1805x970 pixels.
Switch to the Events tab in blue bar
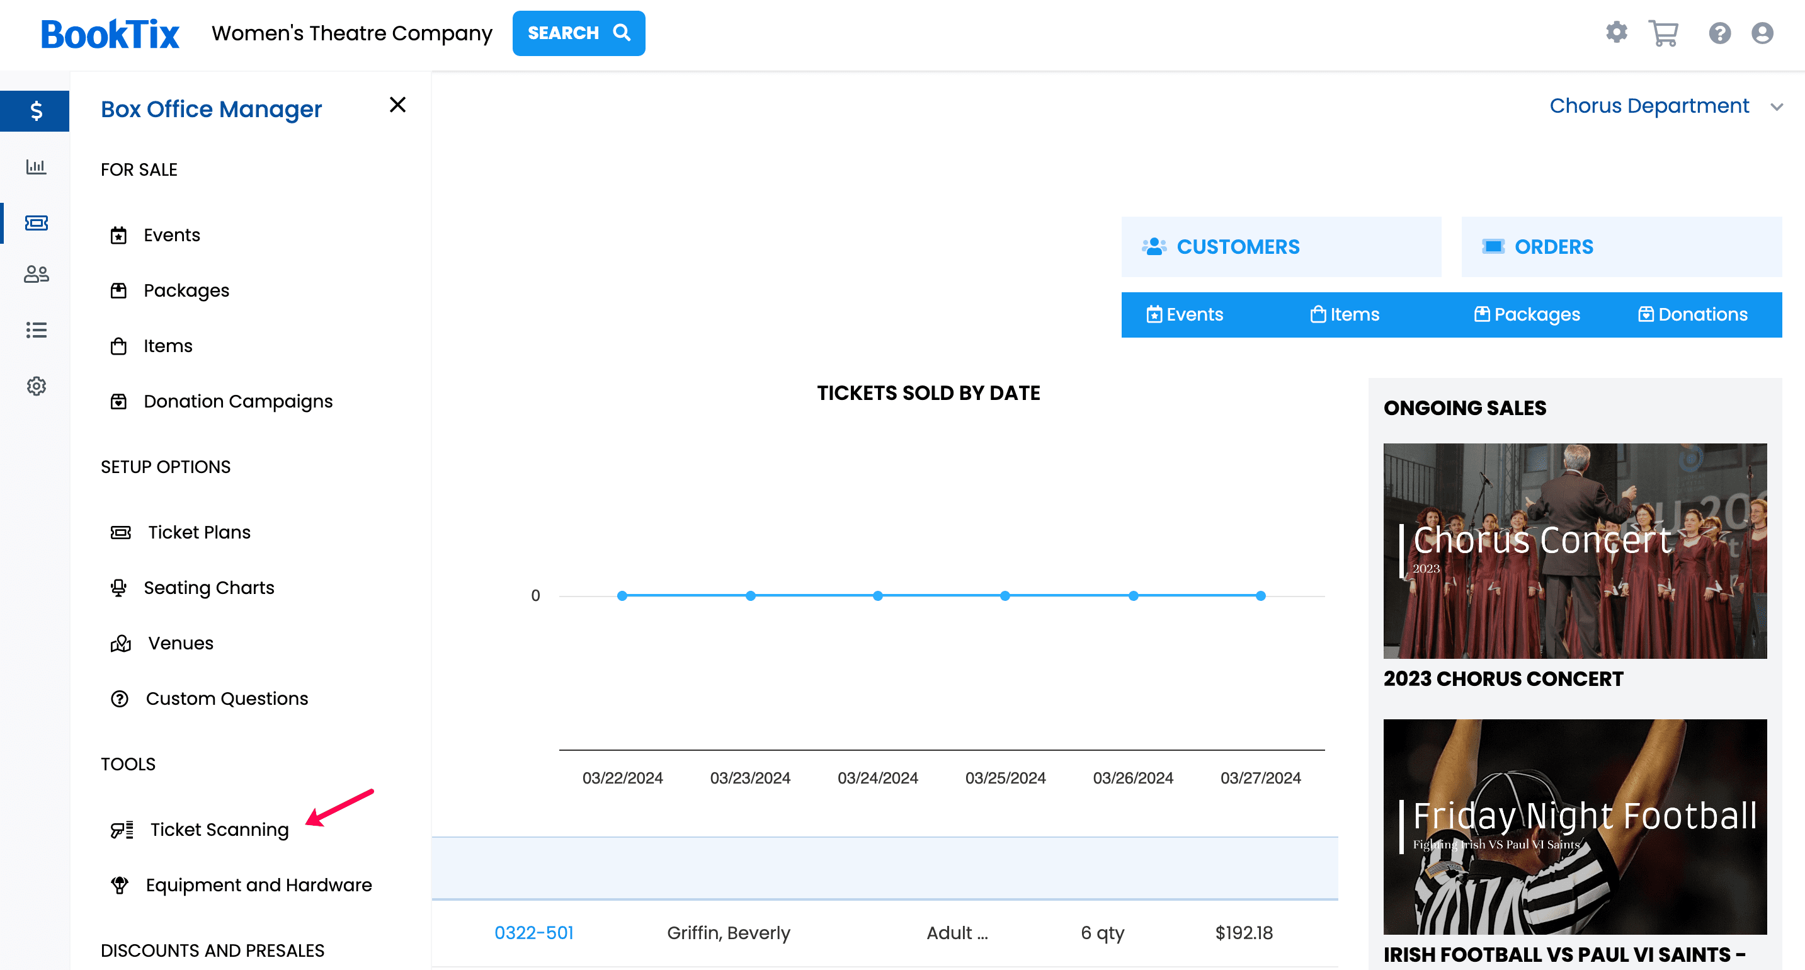tap(1185, 315)
